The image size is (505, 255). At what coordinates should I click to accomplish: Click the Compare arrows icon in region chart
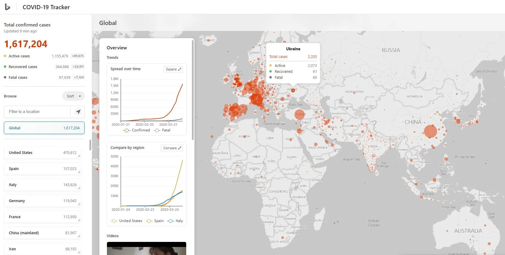(180, 148)
